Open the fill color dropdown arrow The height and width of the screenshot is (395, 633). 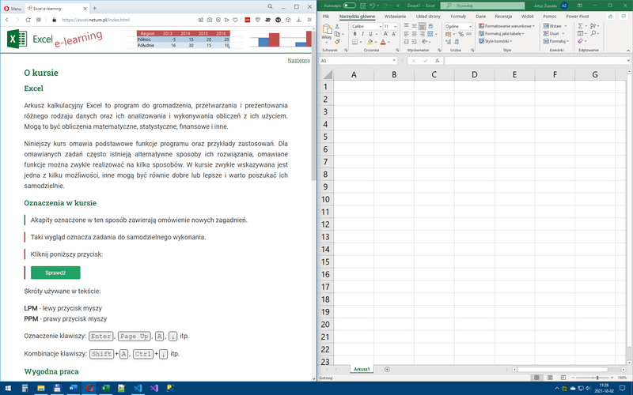tap(376, 42)
